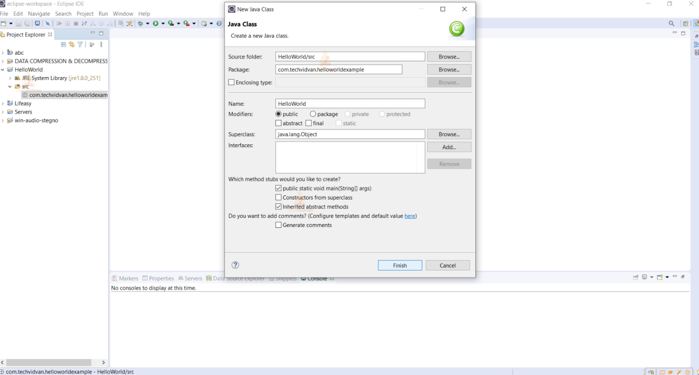Collapse the src folder node
Viewport: 699px width, 375px height.
(x=10, y=86)
